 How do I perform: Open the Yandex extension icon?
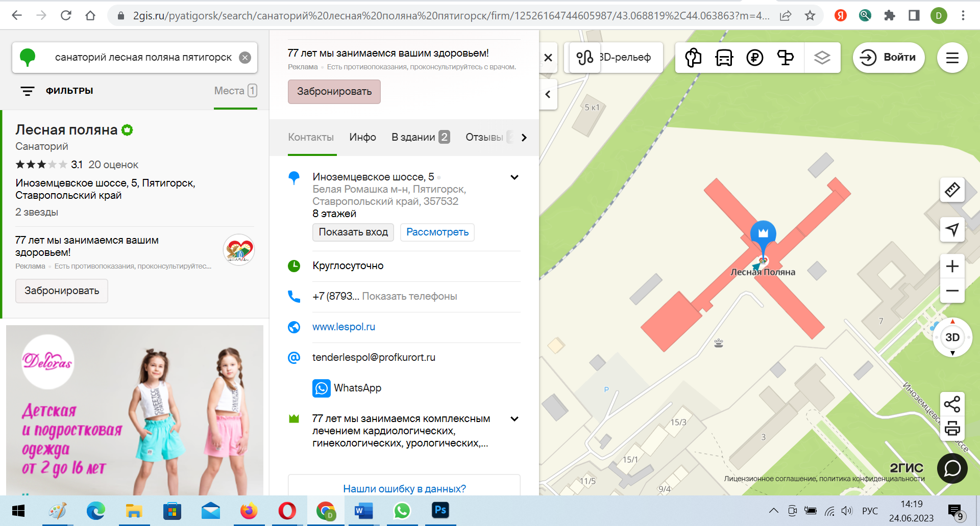click(x=841, y=16)
